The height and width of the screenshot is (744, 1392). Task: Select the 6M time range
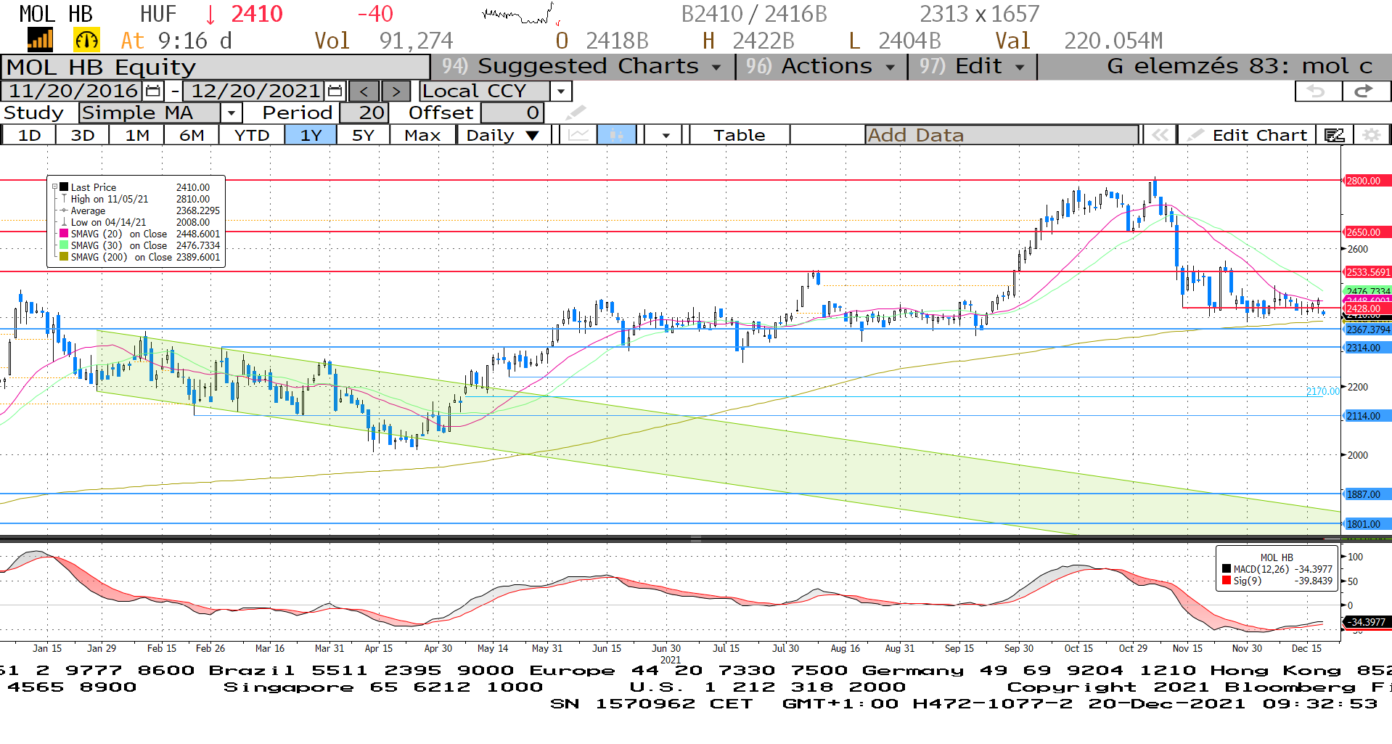192,135
